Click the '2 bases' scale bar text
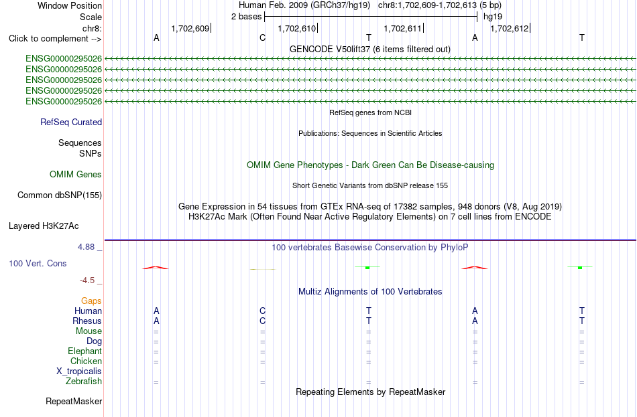Screen dimensions: 637x417 tap(246, 17)
